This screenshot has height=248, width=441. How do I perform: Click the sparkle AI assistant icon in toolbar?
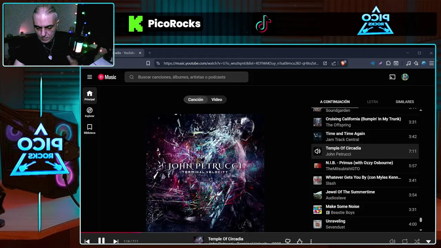(x=416, y=63)
